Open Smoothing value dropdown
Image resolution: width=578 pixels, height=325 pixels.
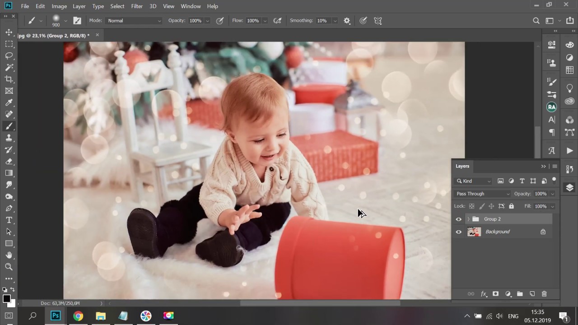tap(335, 21)
